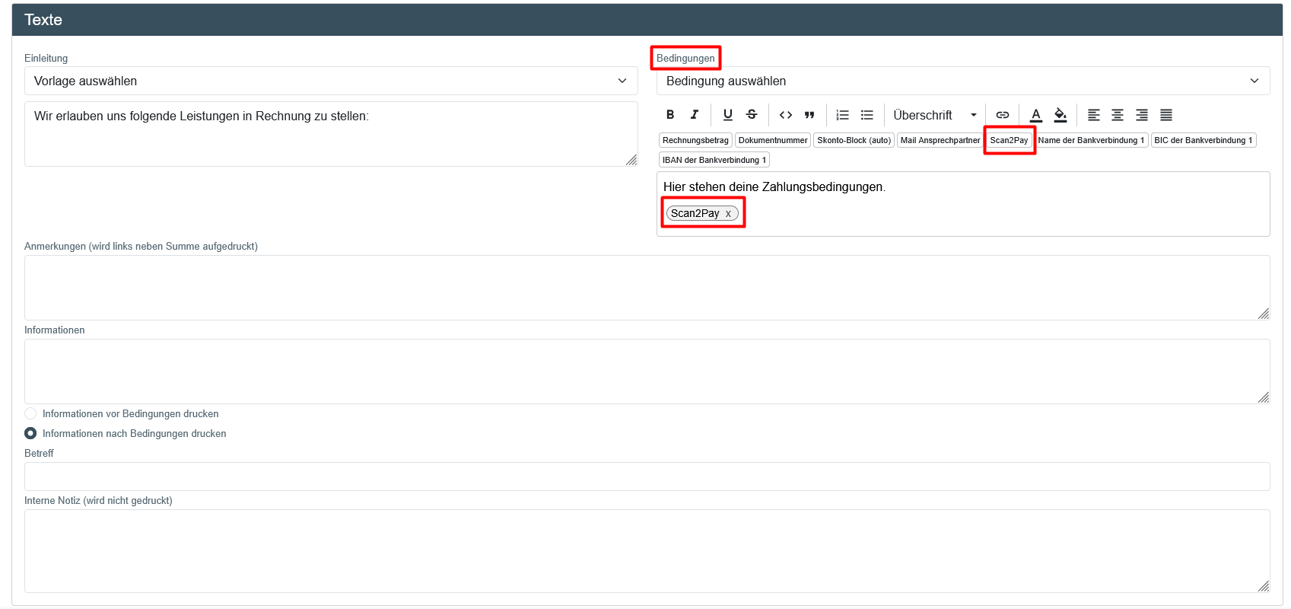The image size is (1291, 609).
Task: Remove the Scan2Pay tag via its x
Action: [728, 214]
